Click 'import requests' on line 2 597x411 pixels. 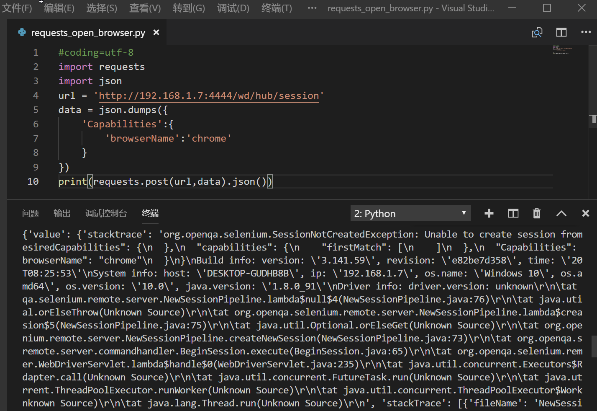pos(102,67)
